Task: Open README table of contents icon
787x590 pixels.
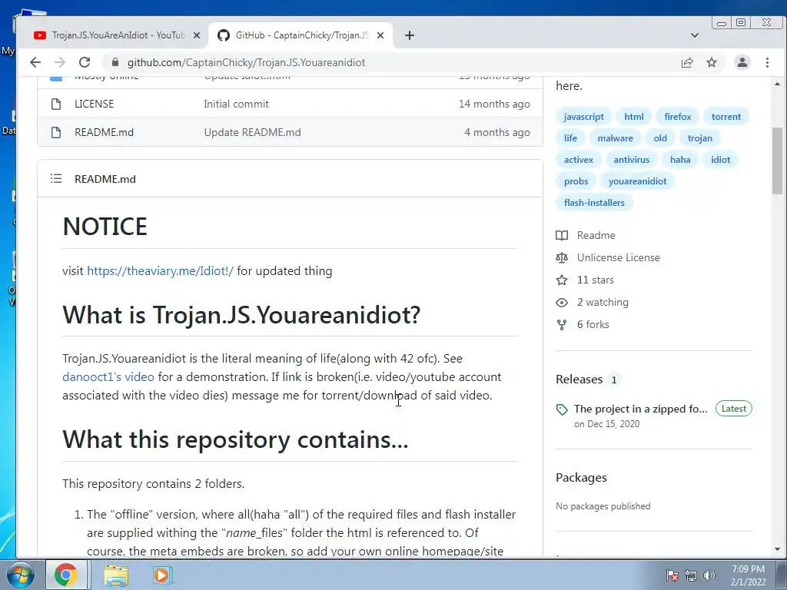Action: point(56,178)
